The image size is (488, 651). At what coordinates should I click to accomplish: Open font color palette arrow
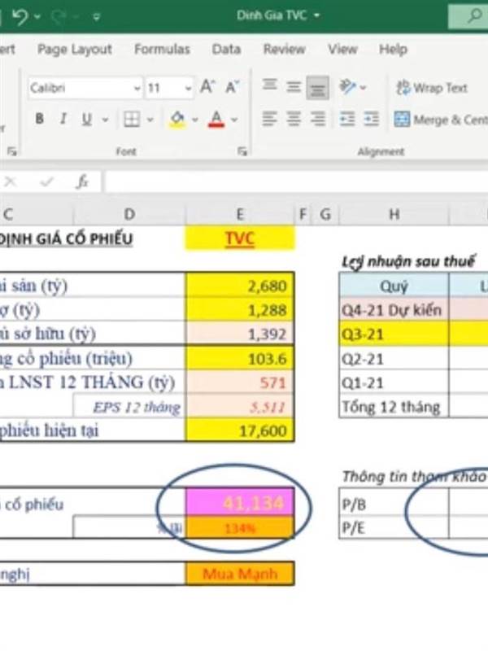coord(234,120)
